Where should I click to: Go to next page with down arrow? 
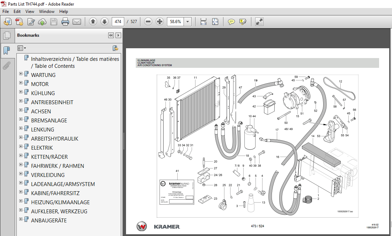104,21
